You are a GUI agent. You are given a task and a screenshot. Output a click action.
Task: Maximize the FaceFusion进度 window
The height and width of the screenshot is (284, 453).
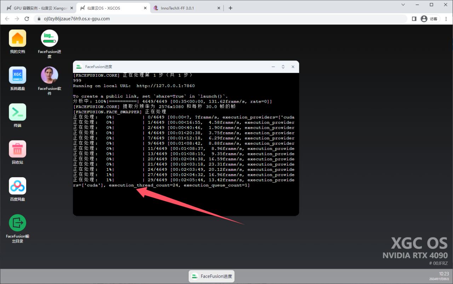[x=283, y=66]
